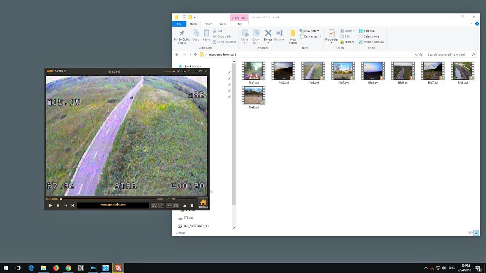Click Select all

click(367, 31)
